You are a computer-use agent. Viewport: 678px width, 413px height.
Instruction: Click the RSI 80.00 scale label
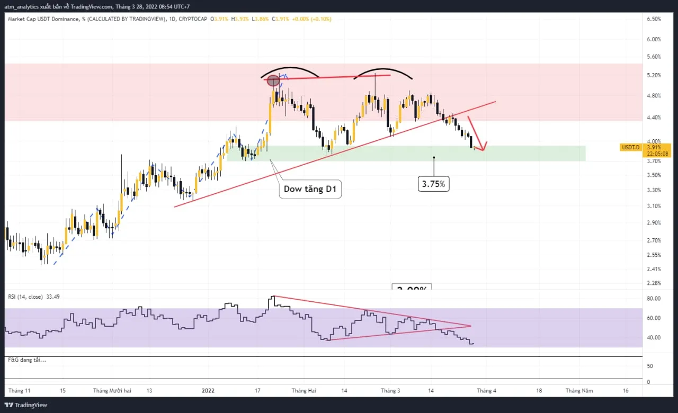click(654, 299)
